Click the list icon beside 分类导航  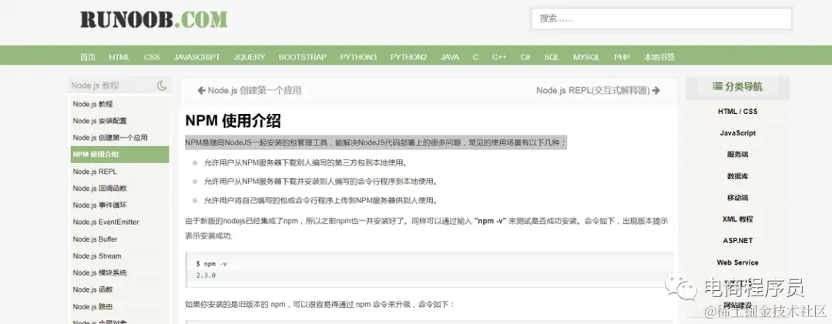coord(717,86)
